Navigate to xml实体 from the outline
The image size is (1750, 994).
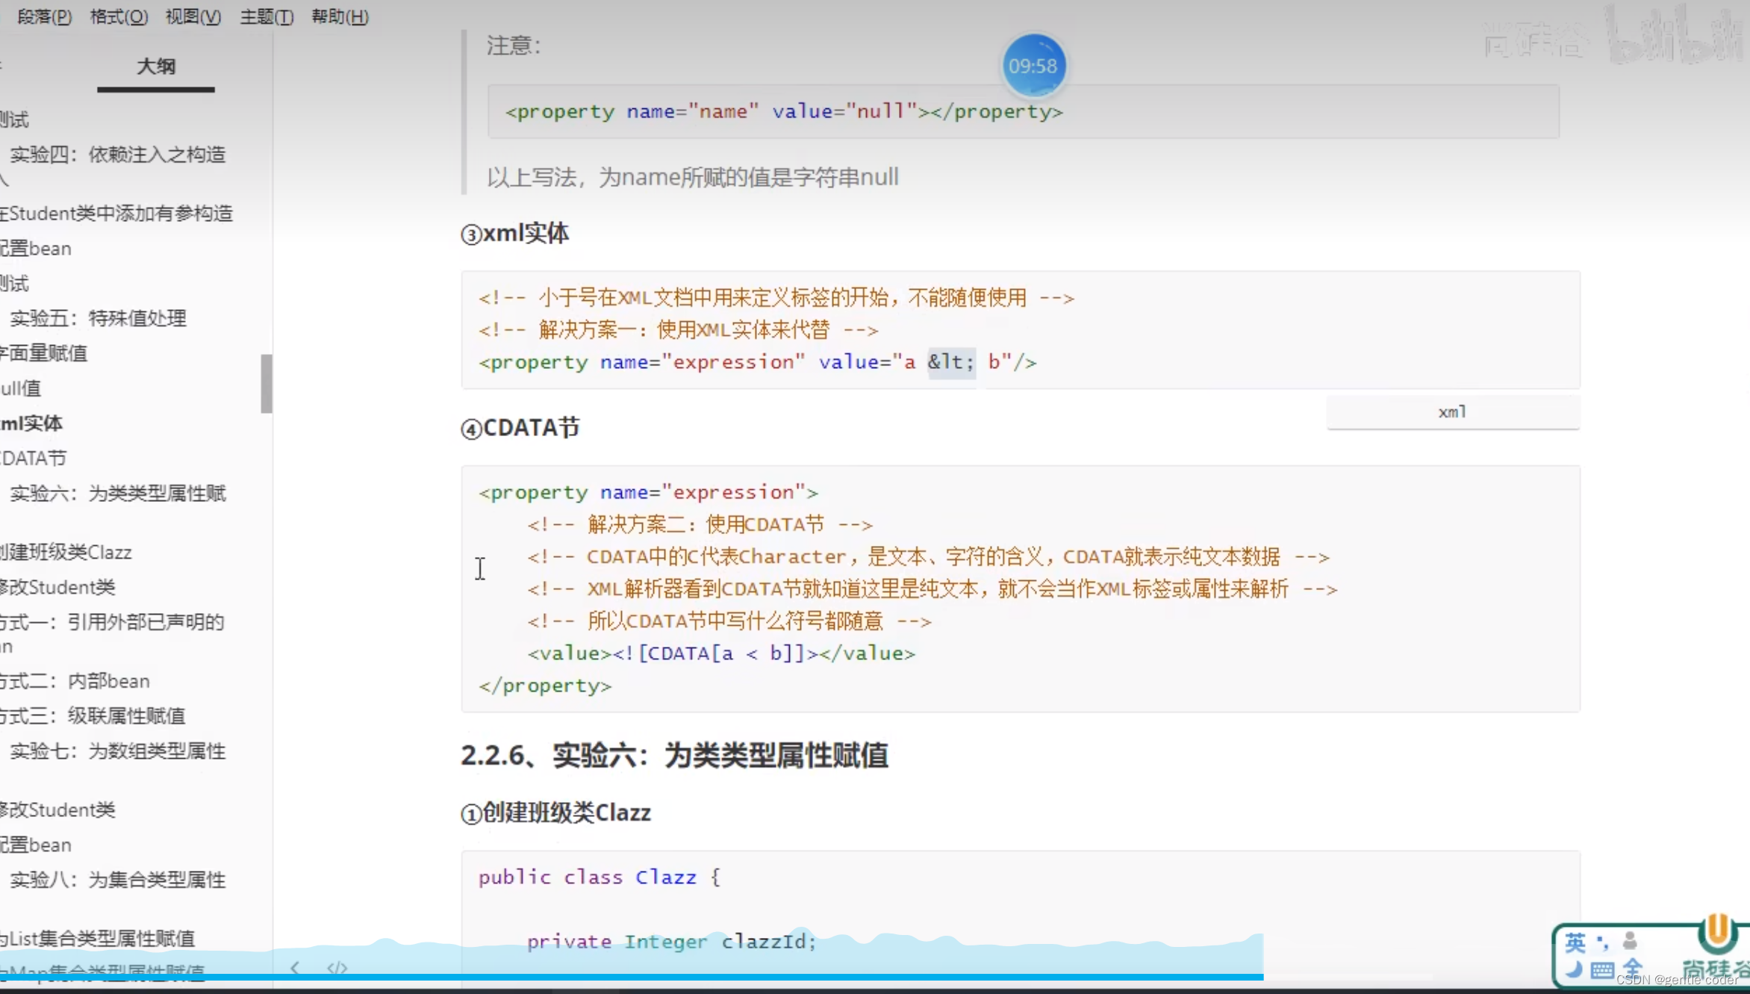31,423
